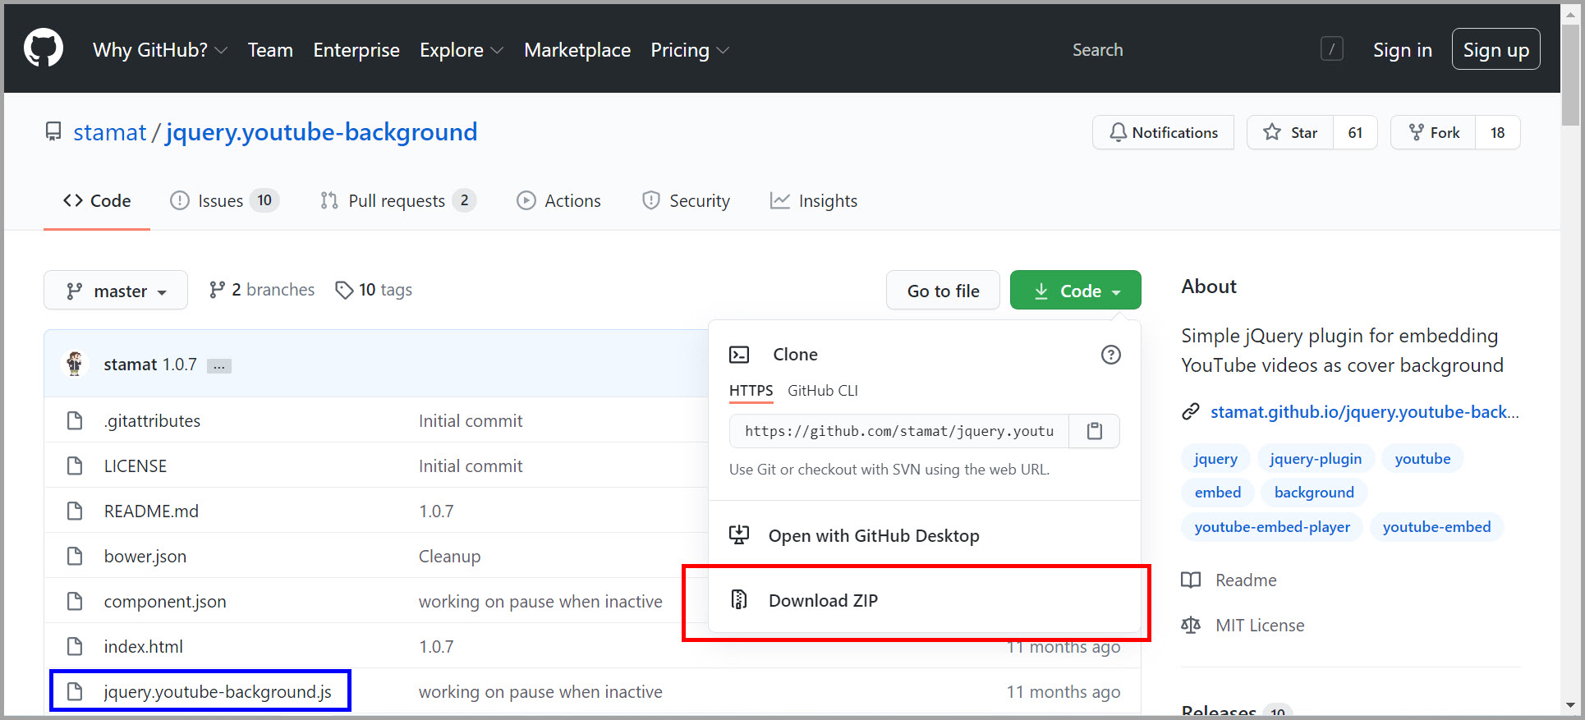Click the GitHub Octocat logo

pyautogui.click(x=44, y=48)
